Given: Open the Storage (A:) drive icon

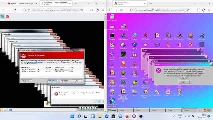Looking at the screenshot, I should pyautogui.click(x=123, y=27).
